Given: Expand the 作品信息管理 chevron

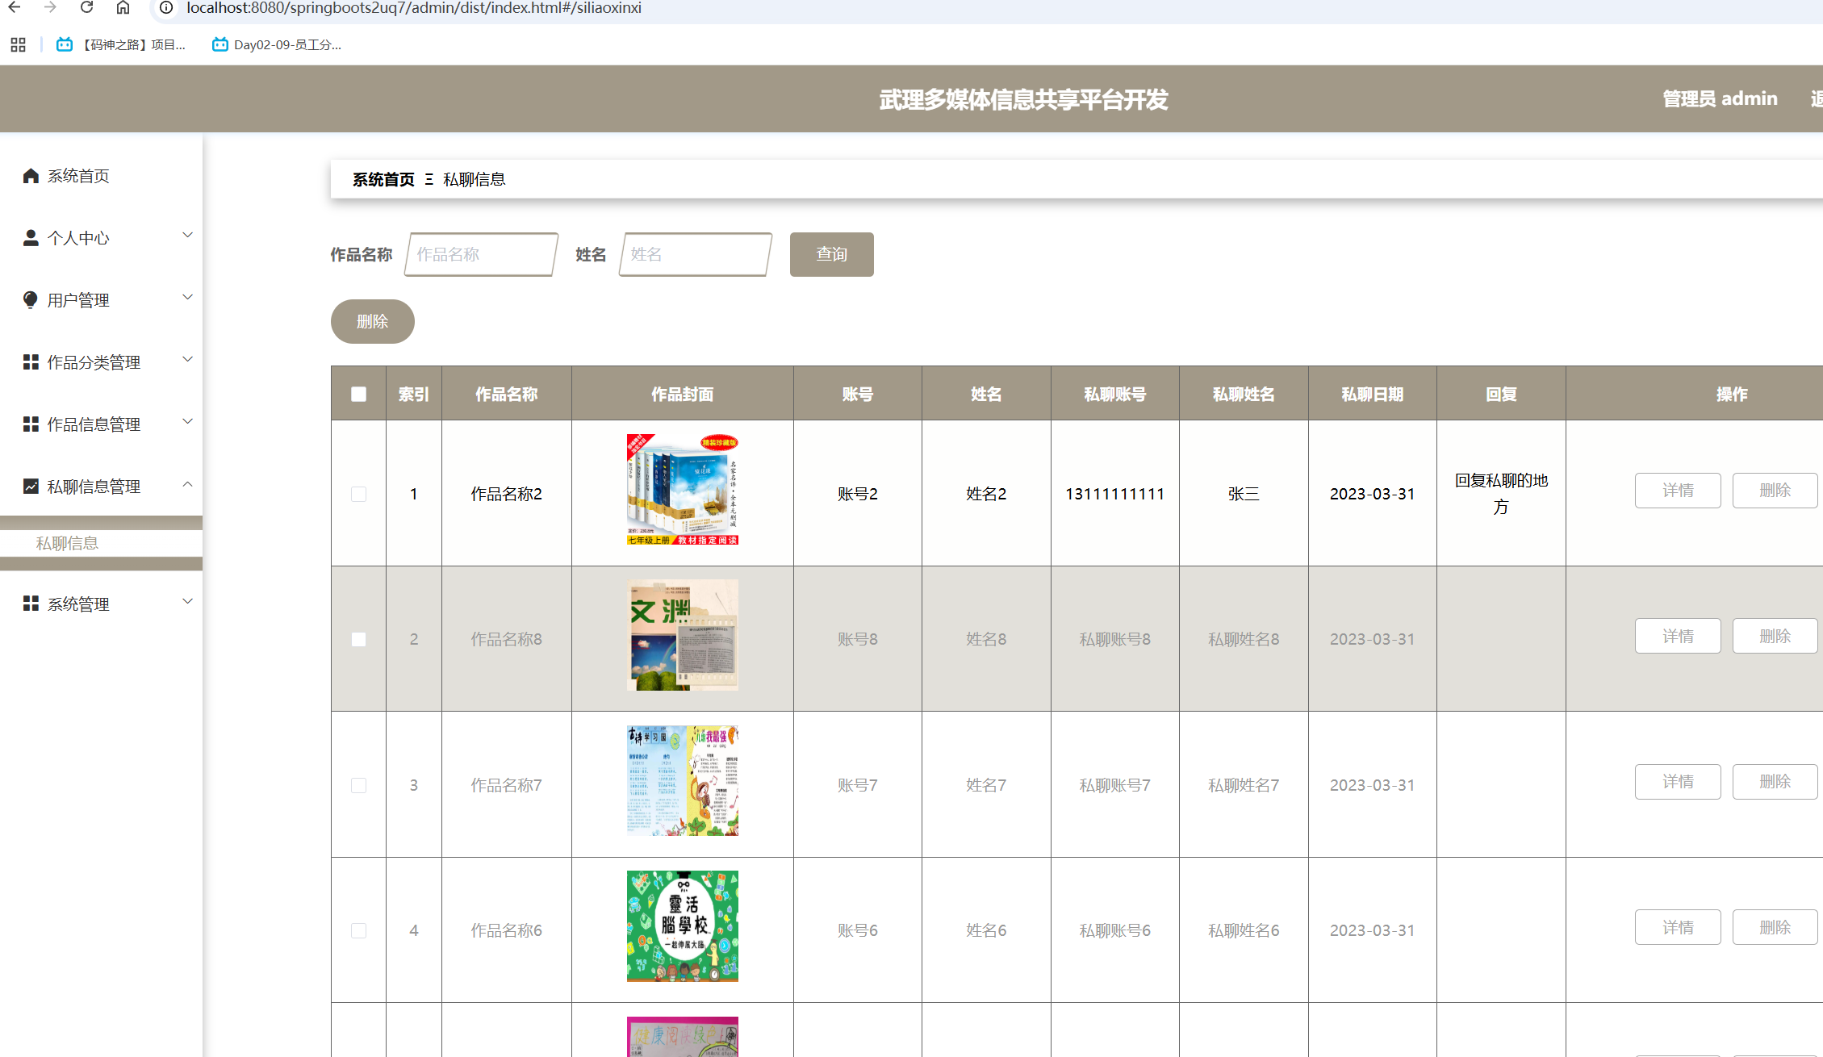Looking at the screenshot, I should pyautogui.click(x=187, y=422).
